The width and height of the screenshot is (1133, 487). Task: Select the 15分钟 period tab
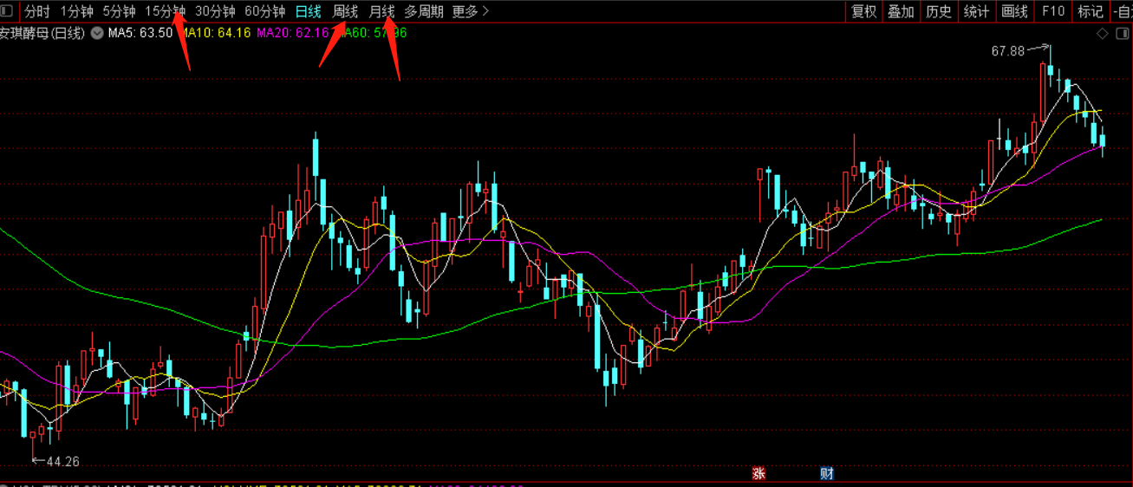[x=166, y=11]
